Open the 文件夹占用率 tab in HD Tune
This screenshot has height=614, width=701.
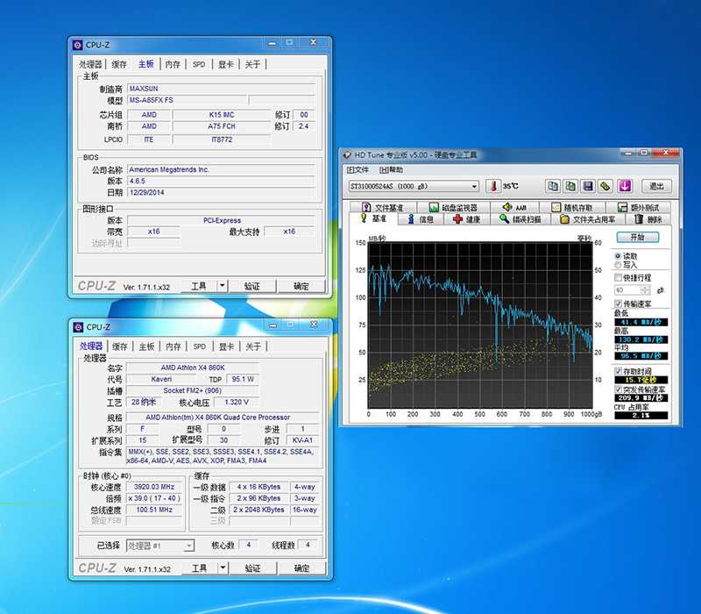(x=587, y=219)
